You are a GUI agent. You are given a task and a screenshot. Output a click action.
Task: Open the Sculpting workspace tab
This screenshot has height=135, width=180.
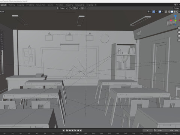[x=21, y=5]
